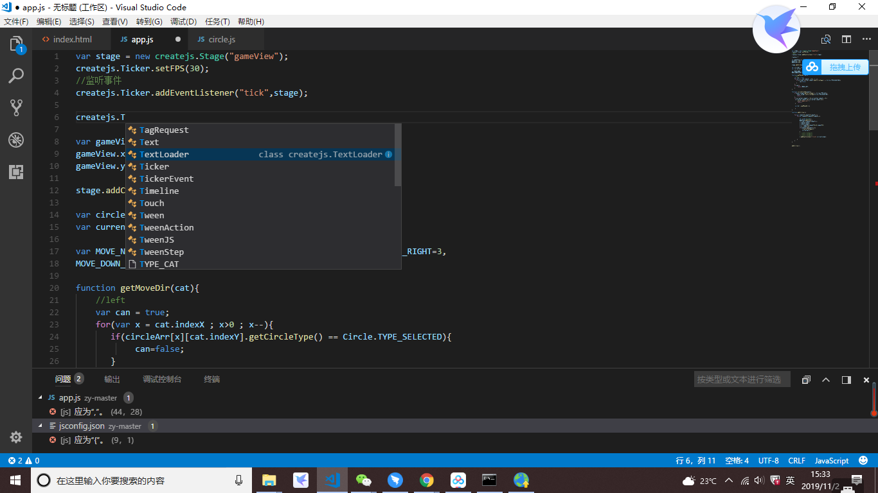Screen dimensions: 878x493
Task: Click the Split Editor icon
Action: pyautogui.click(x=847, y=39)
